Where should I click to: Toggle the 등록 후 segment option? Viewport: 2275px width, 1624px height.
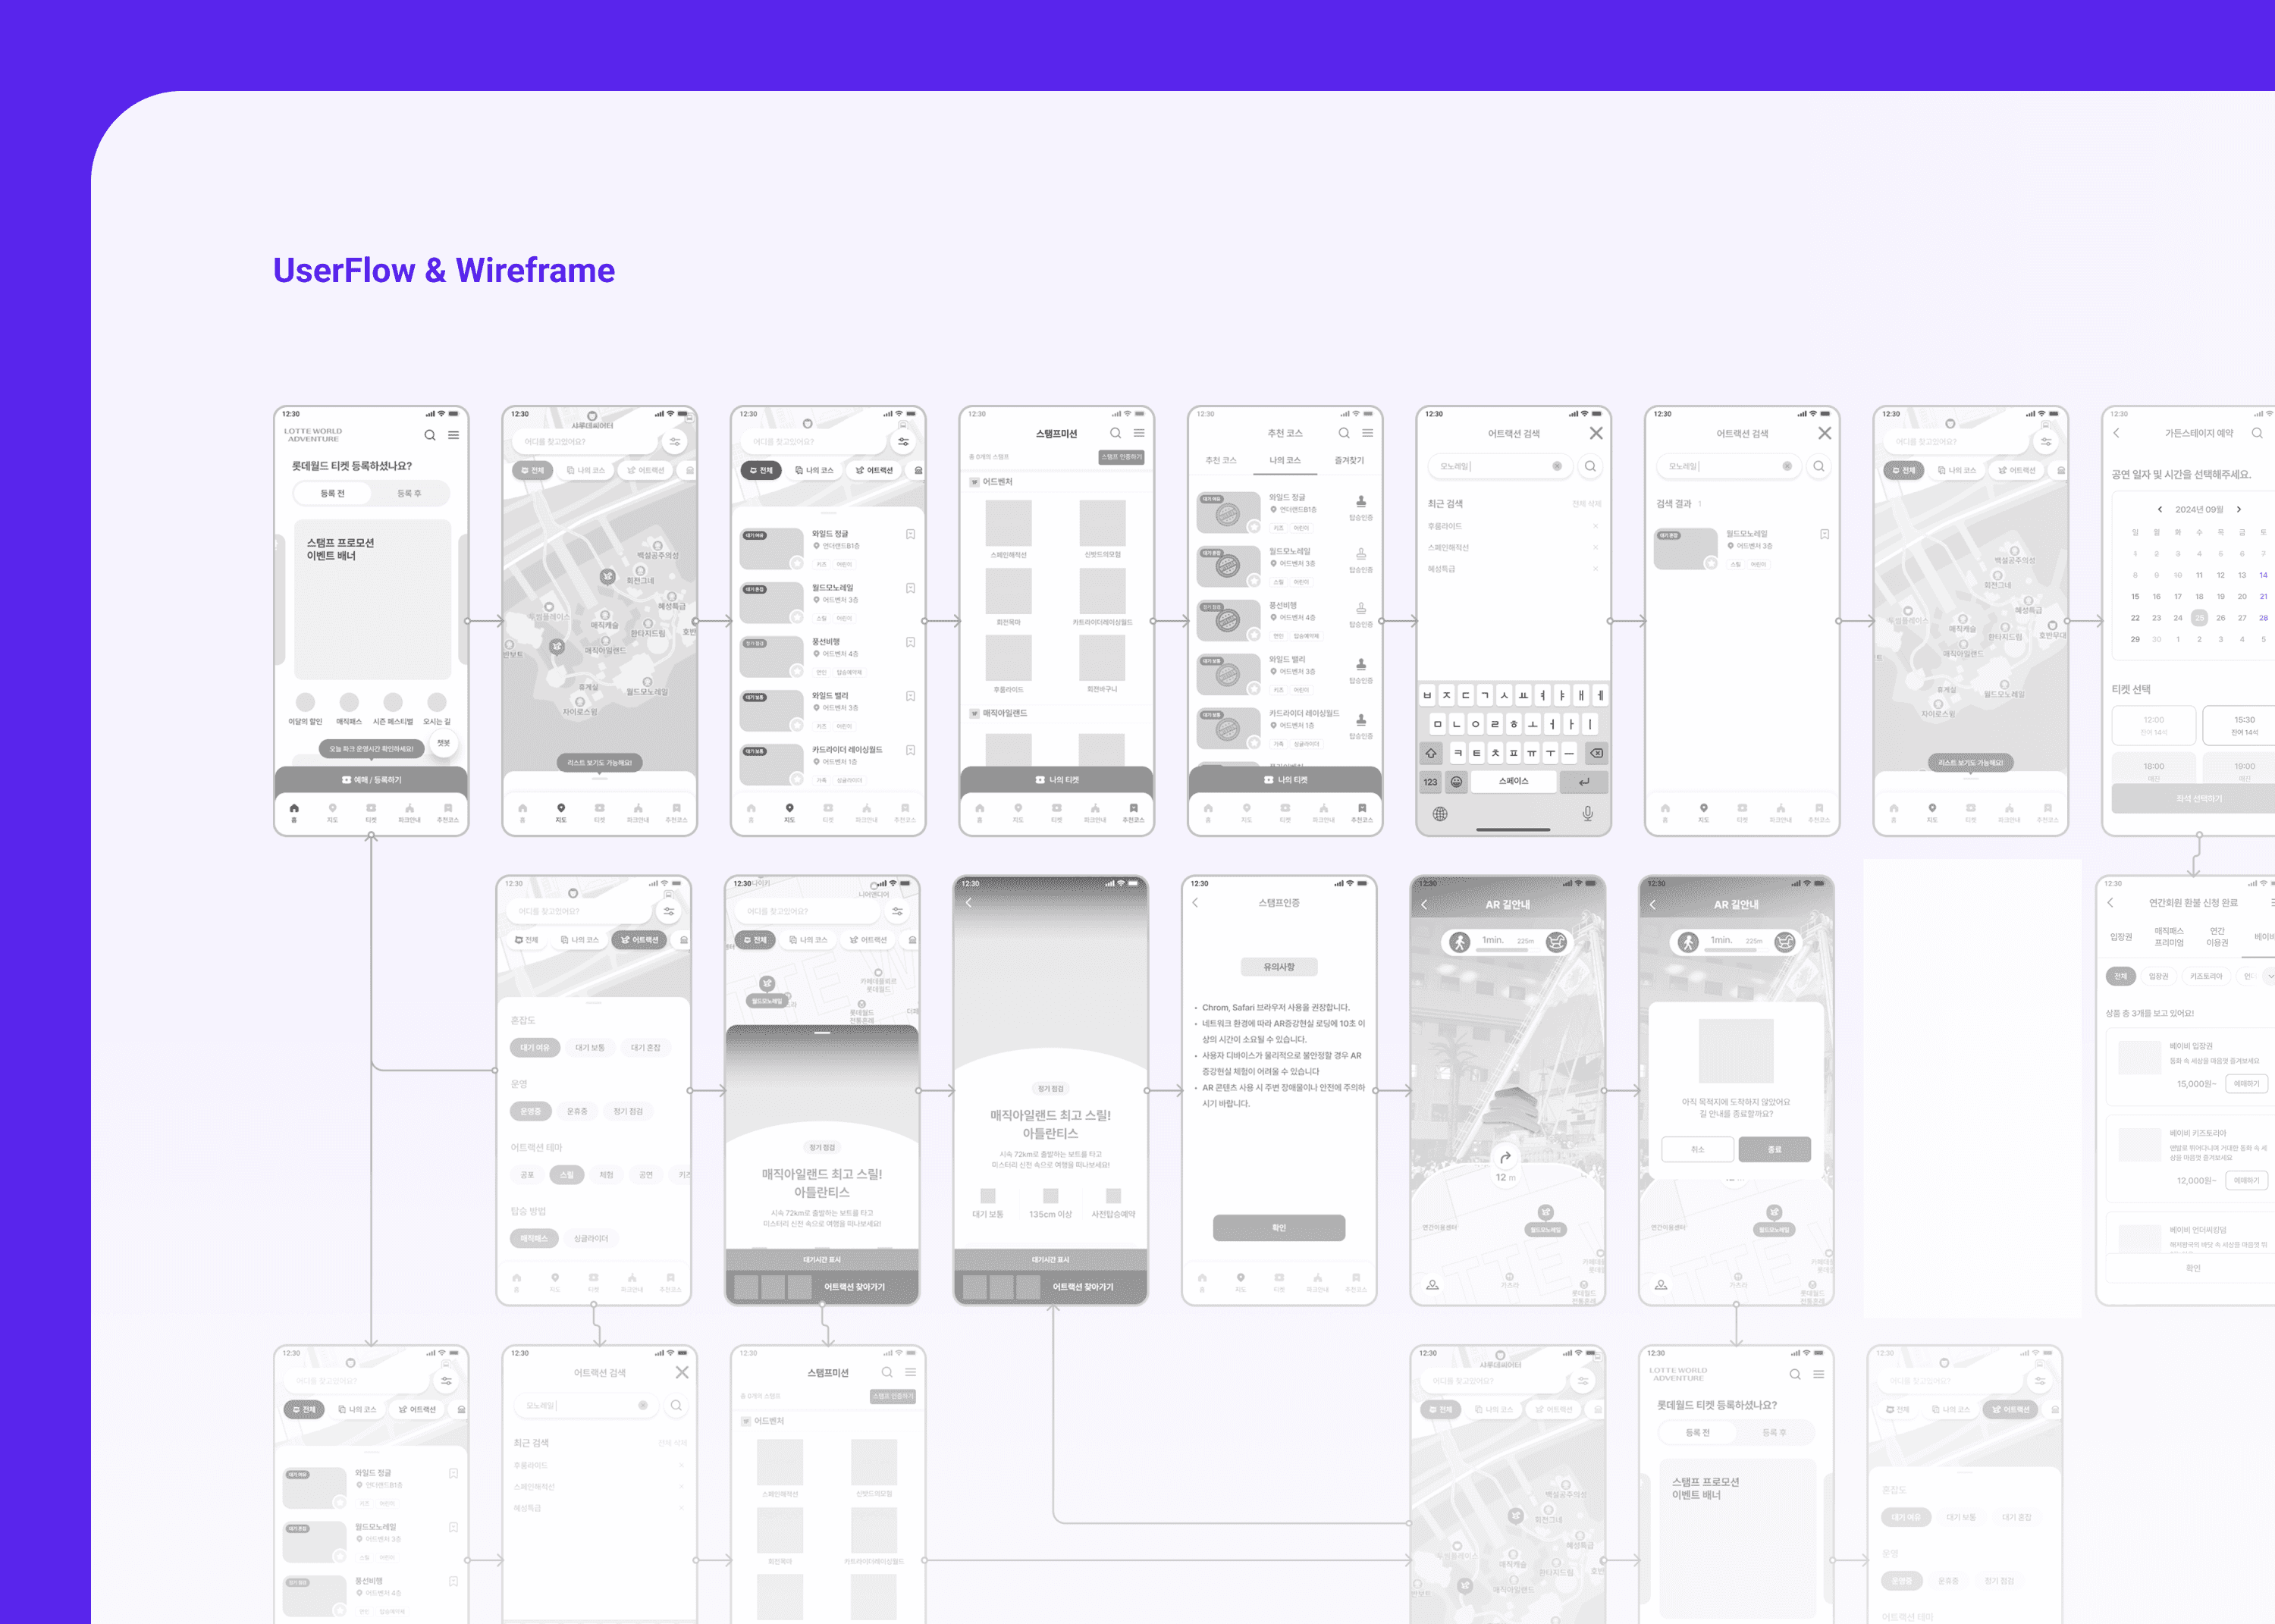pos(409,493)
